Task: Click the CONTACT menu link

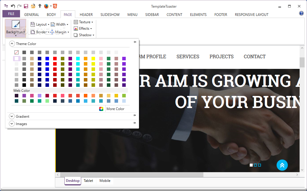Action: (254, 57)
